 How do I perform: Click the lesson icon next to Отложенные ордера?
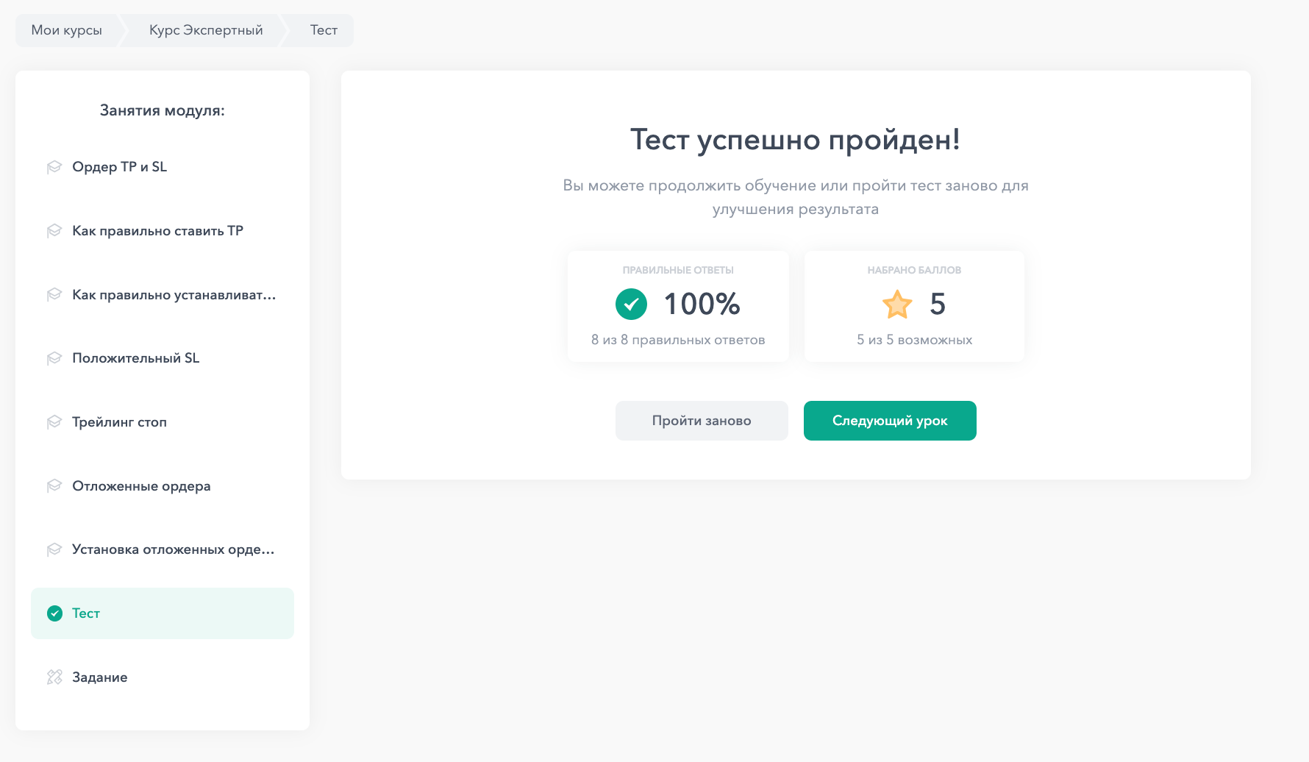pos(54,486)
